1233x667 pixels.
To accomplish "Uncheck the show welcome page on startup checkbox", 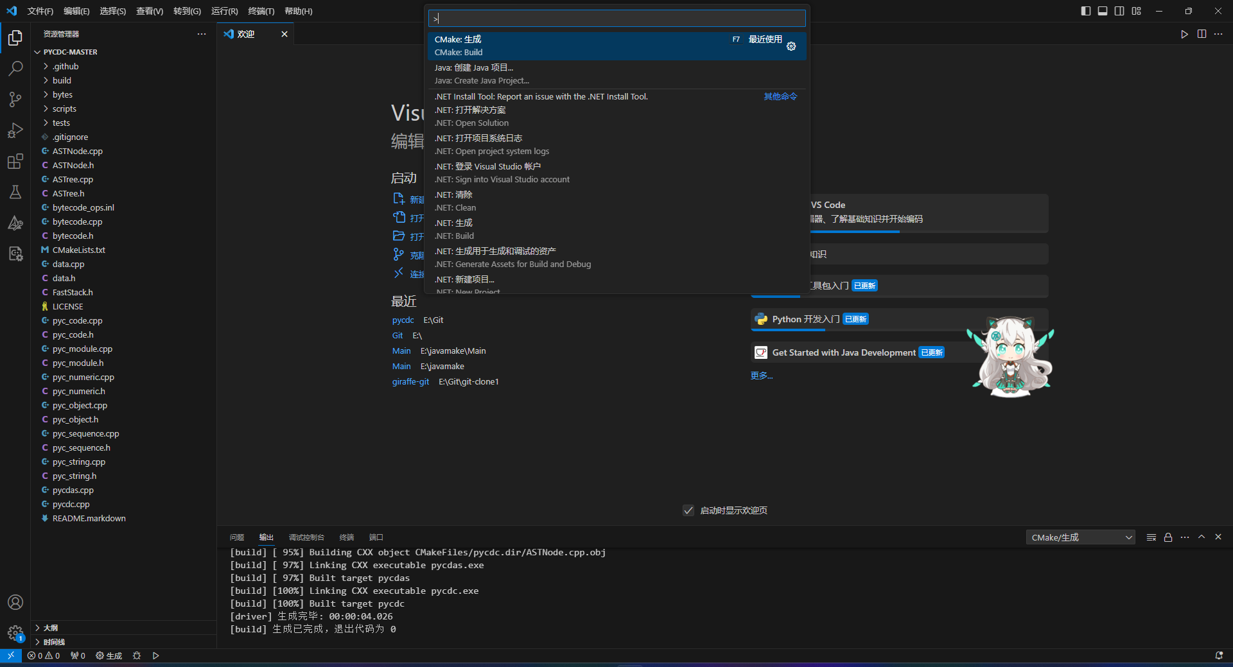I will [688, 510].
